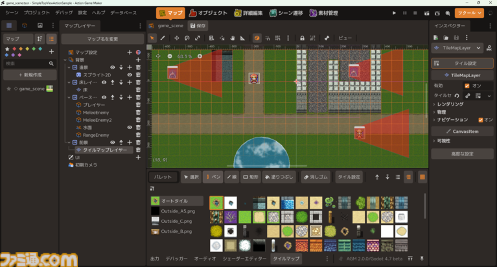Switch to the 素材管理 tab
The height and width of the screenshot is (267, 497).
(323, 13)
